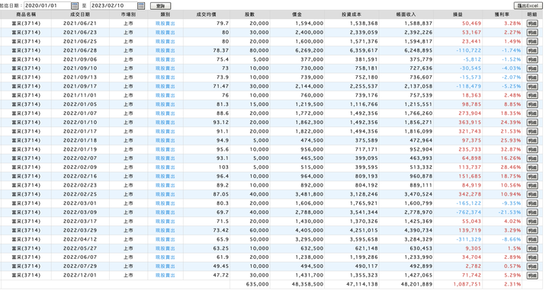
Task: Click the profit rate 32.87%
Action: click(511, 150)
